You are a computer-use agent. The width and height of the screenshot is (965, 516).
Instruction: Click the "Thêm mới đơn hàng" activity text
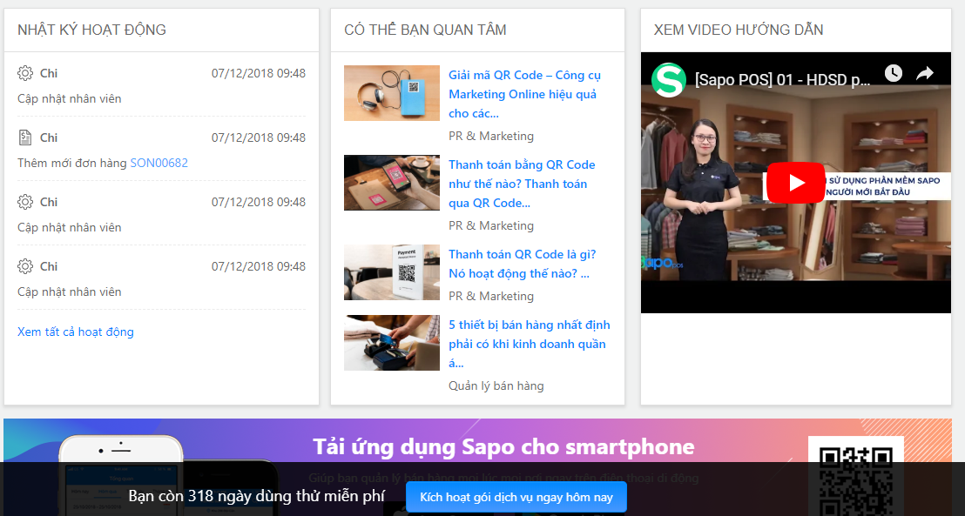tap(72, 163)
